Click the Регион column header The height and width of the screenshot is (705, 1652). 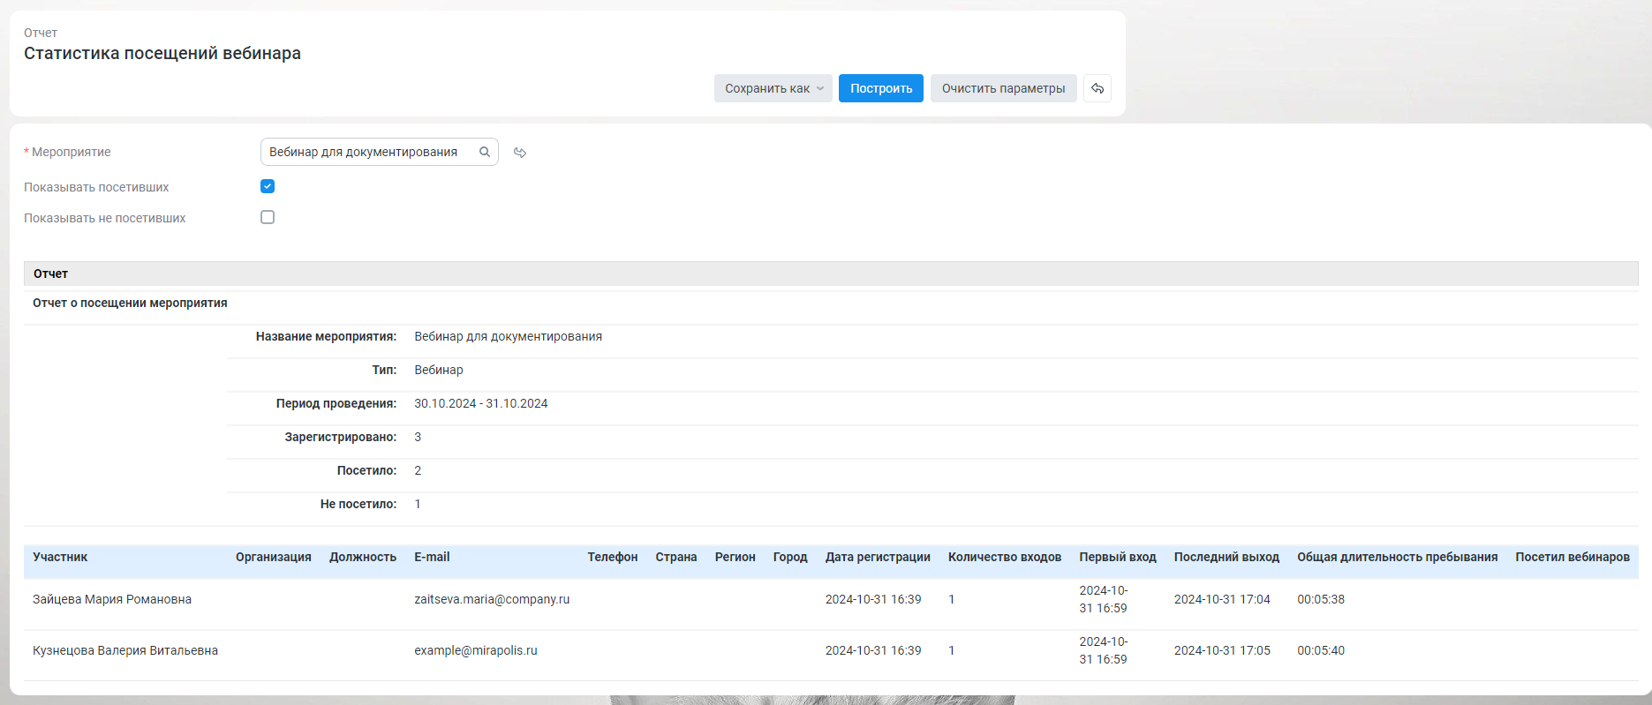pos(735,557)
